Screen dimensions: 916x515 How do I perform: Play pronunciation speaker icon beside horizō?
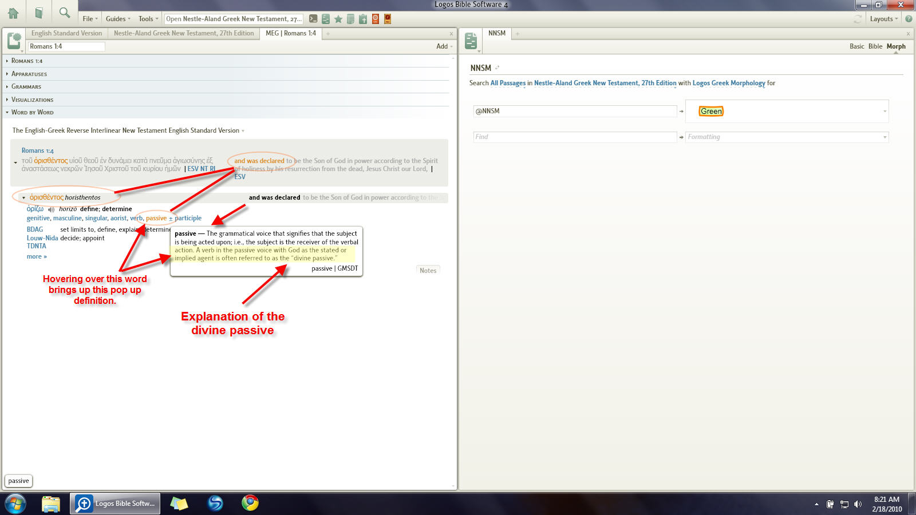[52, 209]
